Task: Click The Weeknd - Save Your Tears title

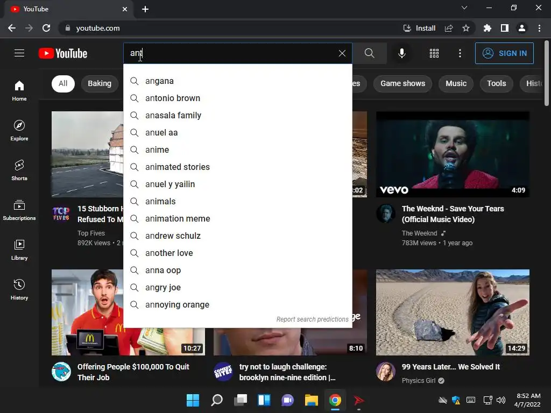Action: point(453,214)
